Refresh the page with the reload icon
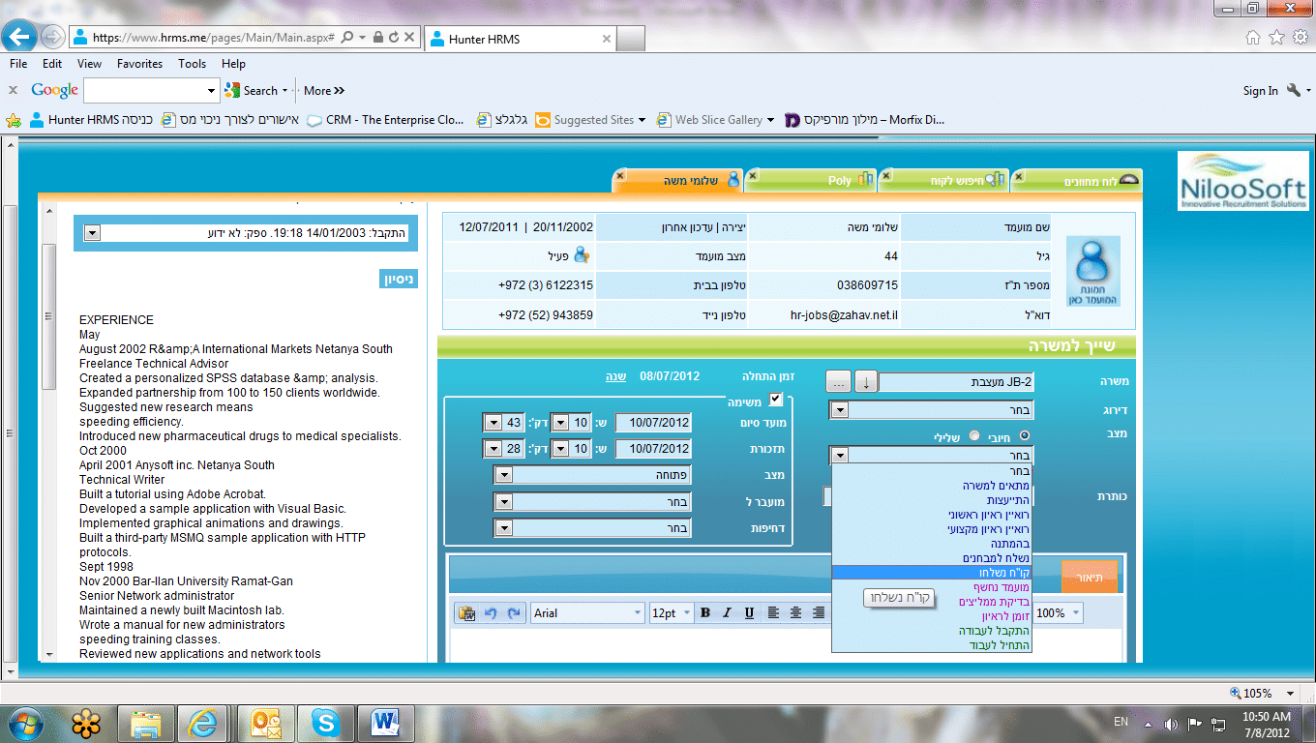 [393, 38]
